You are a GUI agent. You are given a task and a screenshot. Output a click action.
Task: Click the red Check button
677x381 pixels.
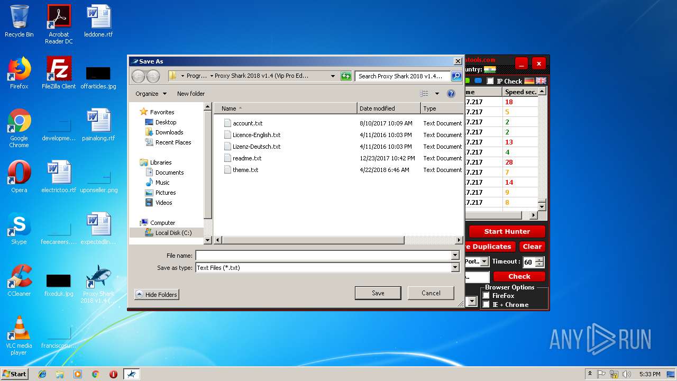pyautogui.click(x=519, y=276)
